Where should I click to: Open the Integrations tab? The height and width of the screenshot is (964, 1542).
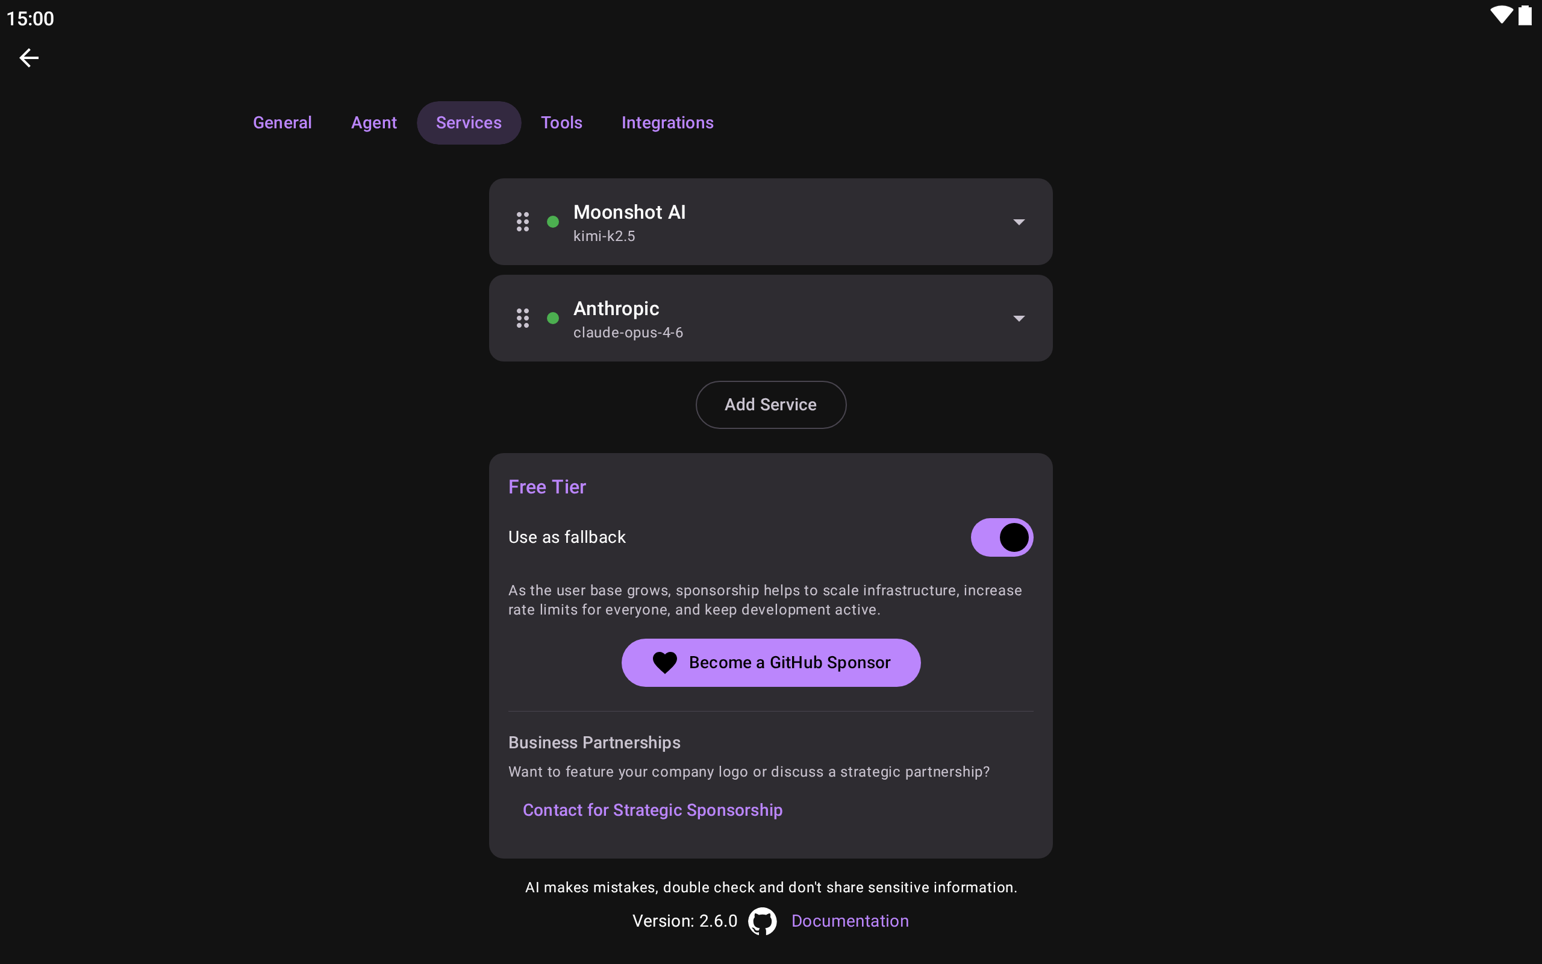[x=667, y=122]
